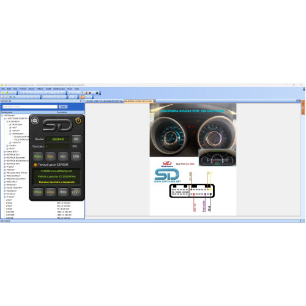Click the CAN button on SD panel
This screenshot has height=306, width=306.
click(x=76, y=157)
